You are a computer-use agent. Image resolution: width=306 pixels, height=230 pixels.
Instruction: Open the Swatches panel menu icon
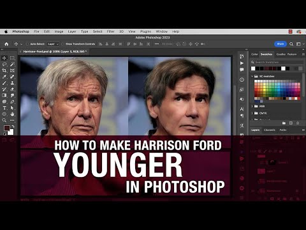[x=303, y=54]
